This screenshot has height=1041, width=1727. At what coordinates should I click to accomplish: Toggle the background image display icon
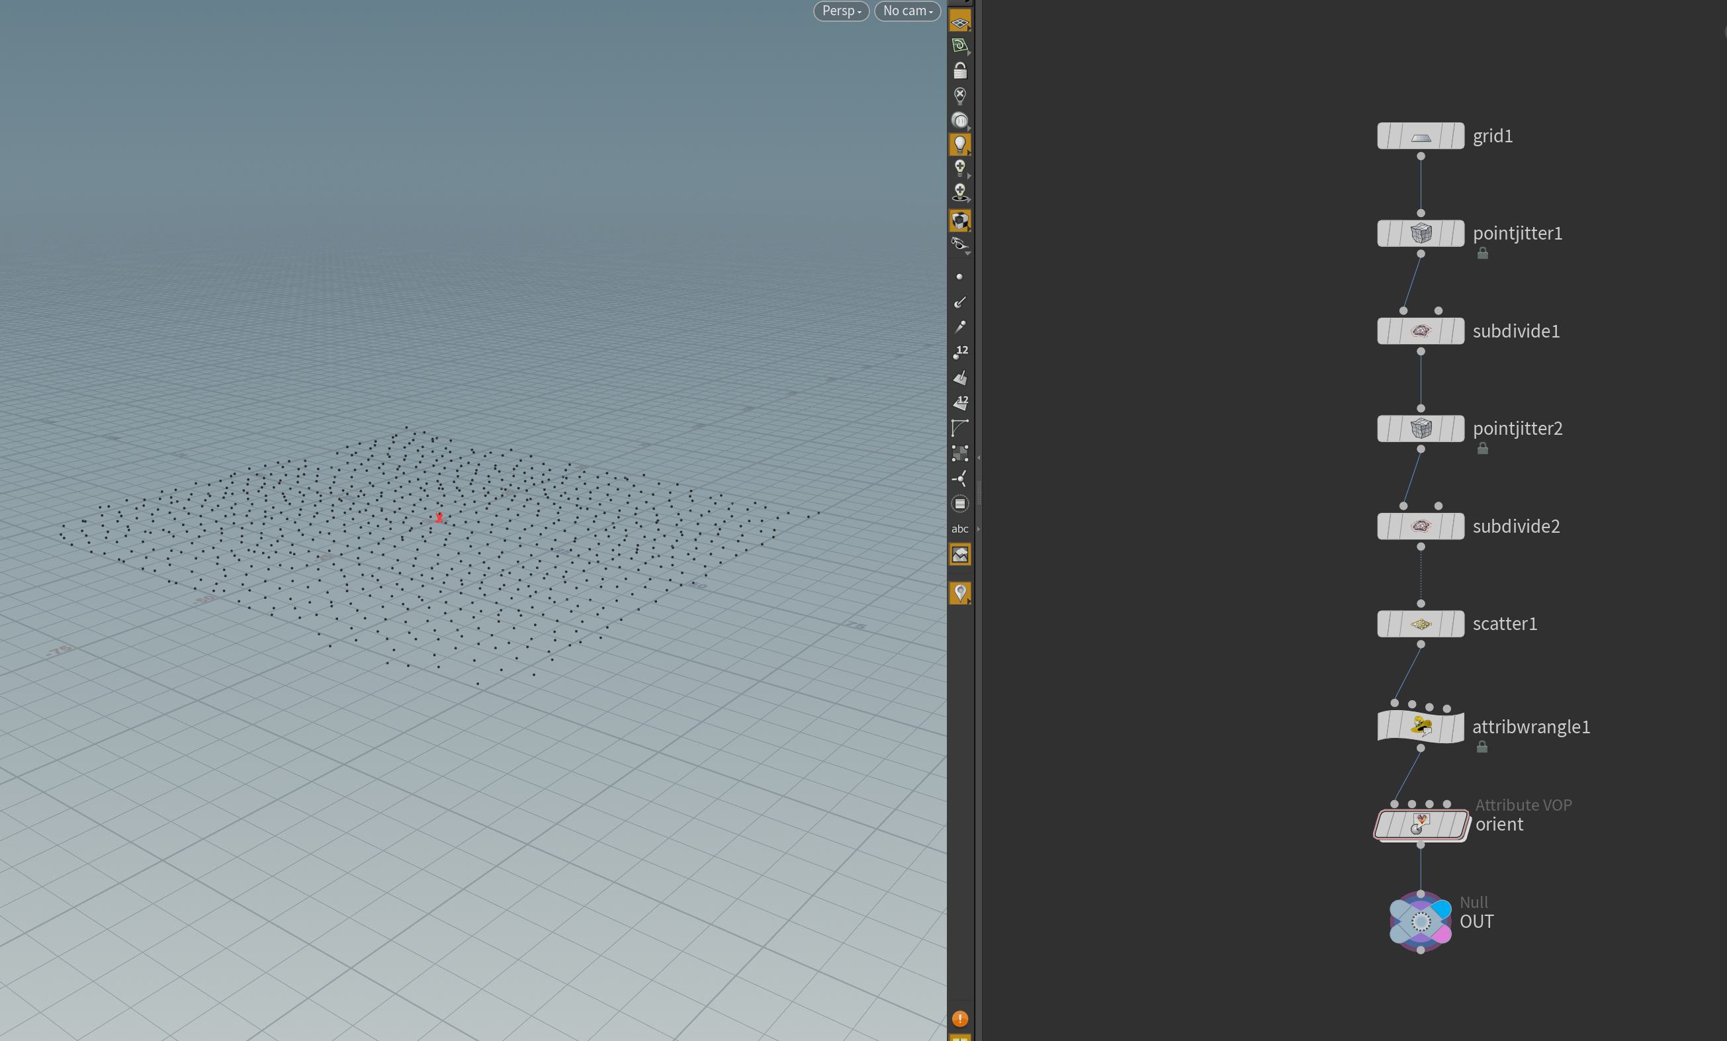coord(959,555)
